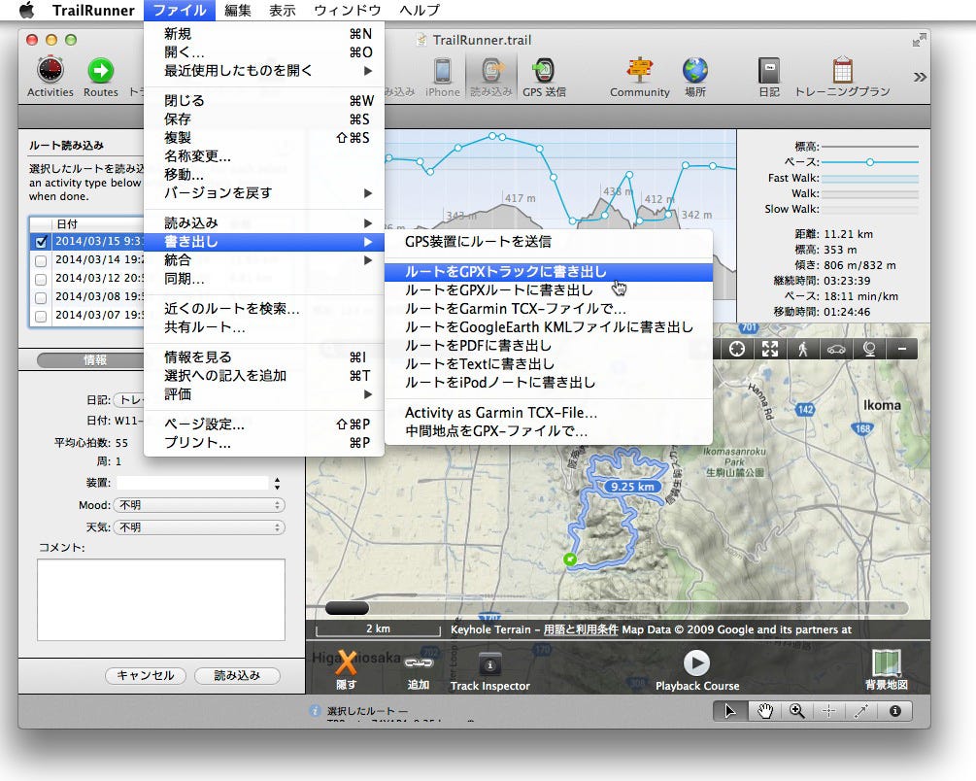Click the minus zoom-out map button
The height and width of the screenshot is (781, 976).
pos(902,349)
